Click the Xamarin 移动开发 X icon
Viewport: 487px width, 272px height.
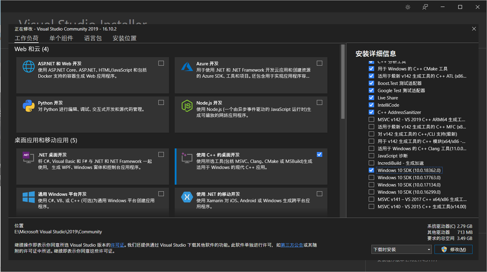187,197
